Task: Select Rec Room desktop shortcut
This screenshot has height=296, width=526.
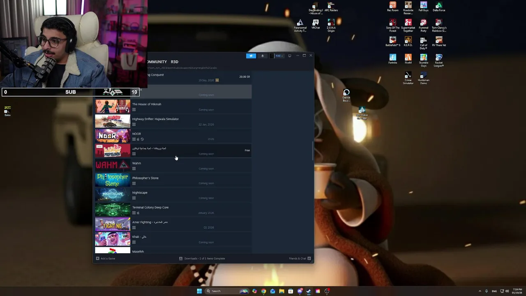Action: (393, 7)
